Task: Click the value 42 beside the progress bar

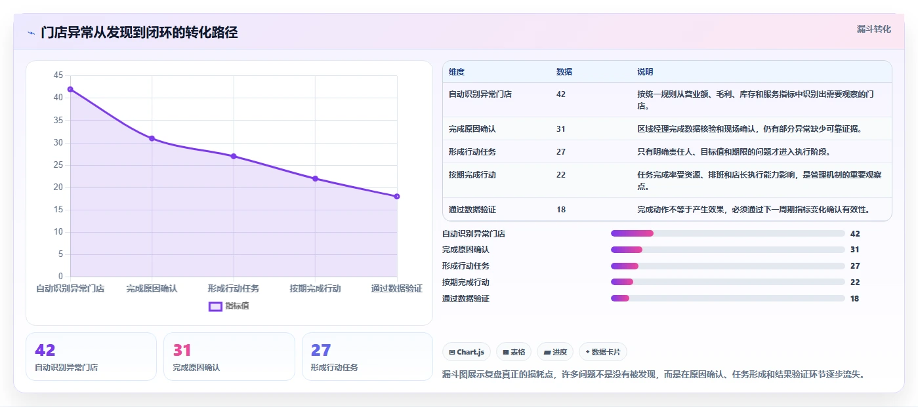Action: (x=855, y=233)
